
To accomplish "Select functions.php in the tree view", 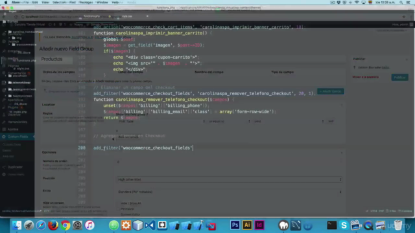I will click(26, 60).
